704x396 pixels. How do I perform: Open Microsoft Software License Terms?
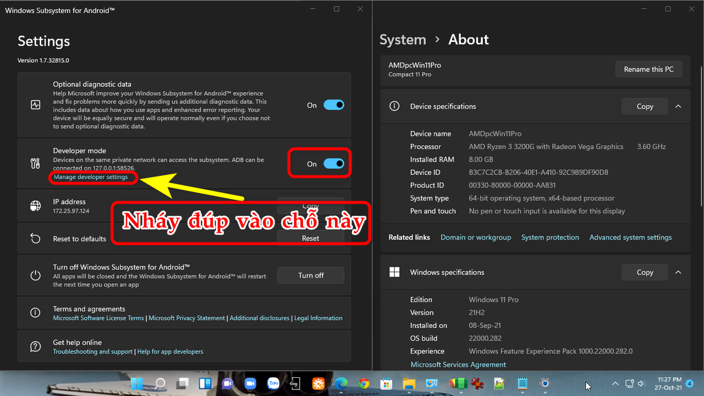(x=98, y=318)
